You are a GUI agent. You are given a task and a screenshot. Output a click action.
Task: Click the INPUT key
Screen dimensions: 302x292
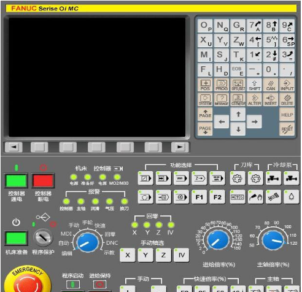coord(287,85)
